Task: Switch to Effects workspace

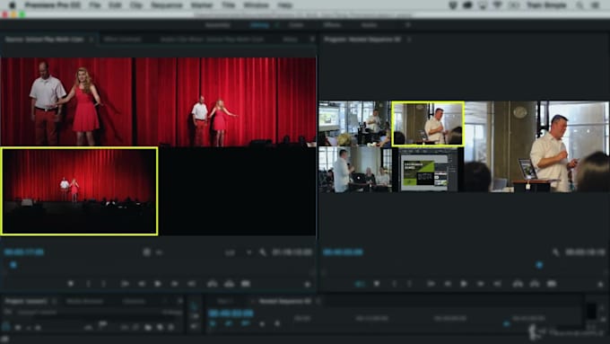Action: click(x=332, y=25)
